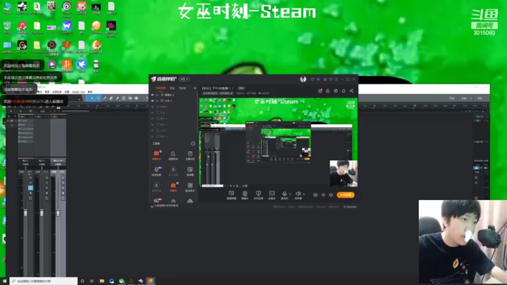
Task: Open the 视图 menu in Studio One
Action: pos(67,92)
